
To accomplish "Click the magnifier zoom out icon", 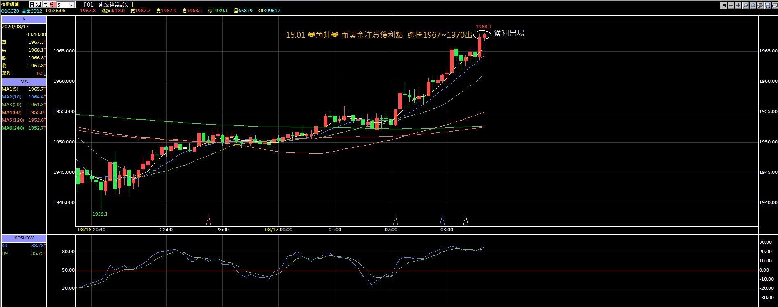I will coord(746,5).
